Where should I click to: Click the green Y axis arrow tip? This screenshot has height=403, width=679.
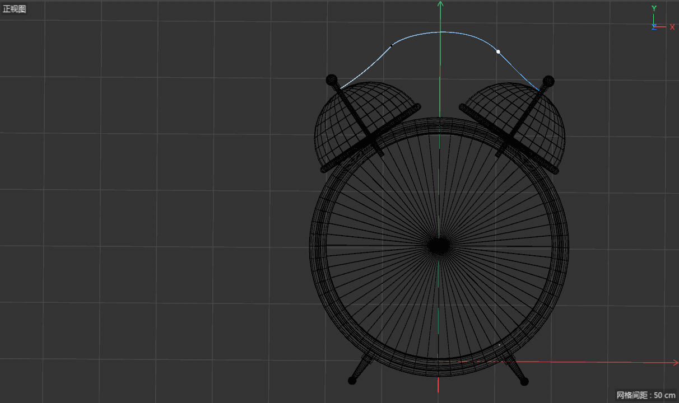(x=440, y=4)
